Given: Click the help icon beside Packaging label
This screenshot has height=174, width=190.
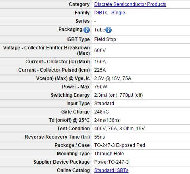Looking at the screenshot, I should pos(87,30).
